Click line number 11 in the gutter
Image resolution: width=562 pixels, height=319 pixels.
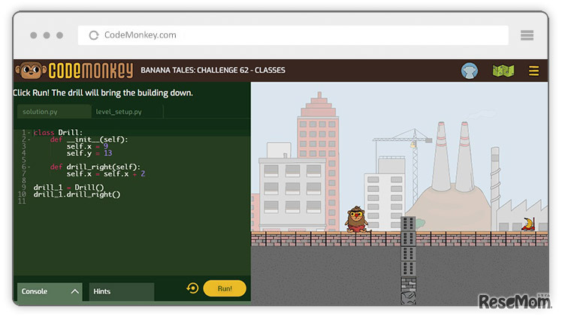(22, 201)
